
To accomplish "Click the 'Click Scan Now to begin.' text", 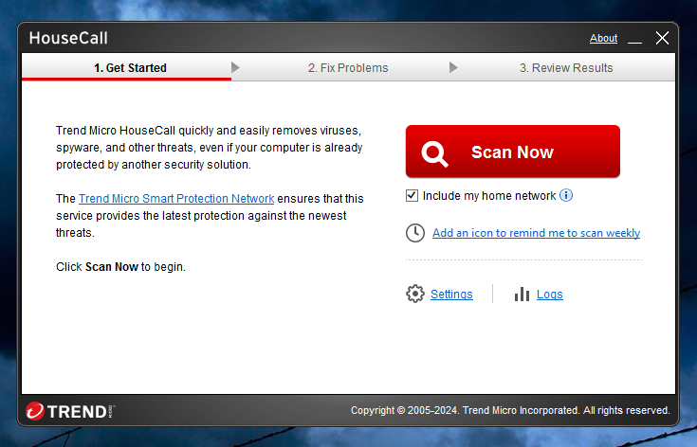I will tap(121, 267).
